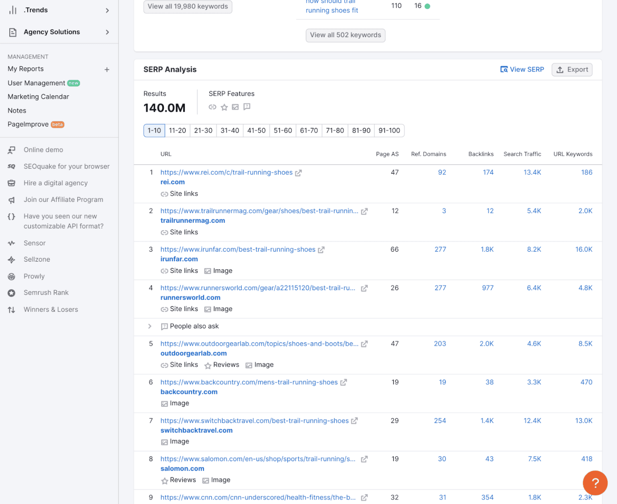Image resolution: width=617 pixels, height=504 pixels.
Task: Click the plus icon beside My Reports
Action: [x=107, y=70]
